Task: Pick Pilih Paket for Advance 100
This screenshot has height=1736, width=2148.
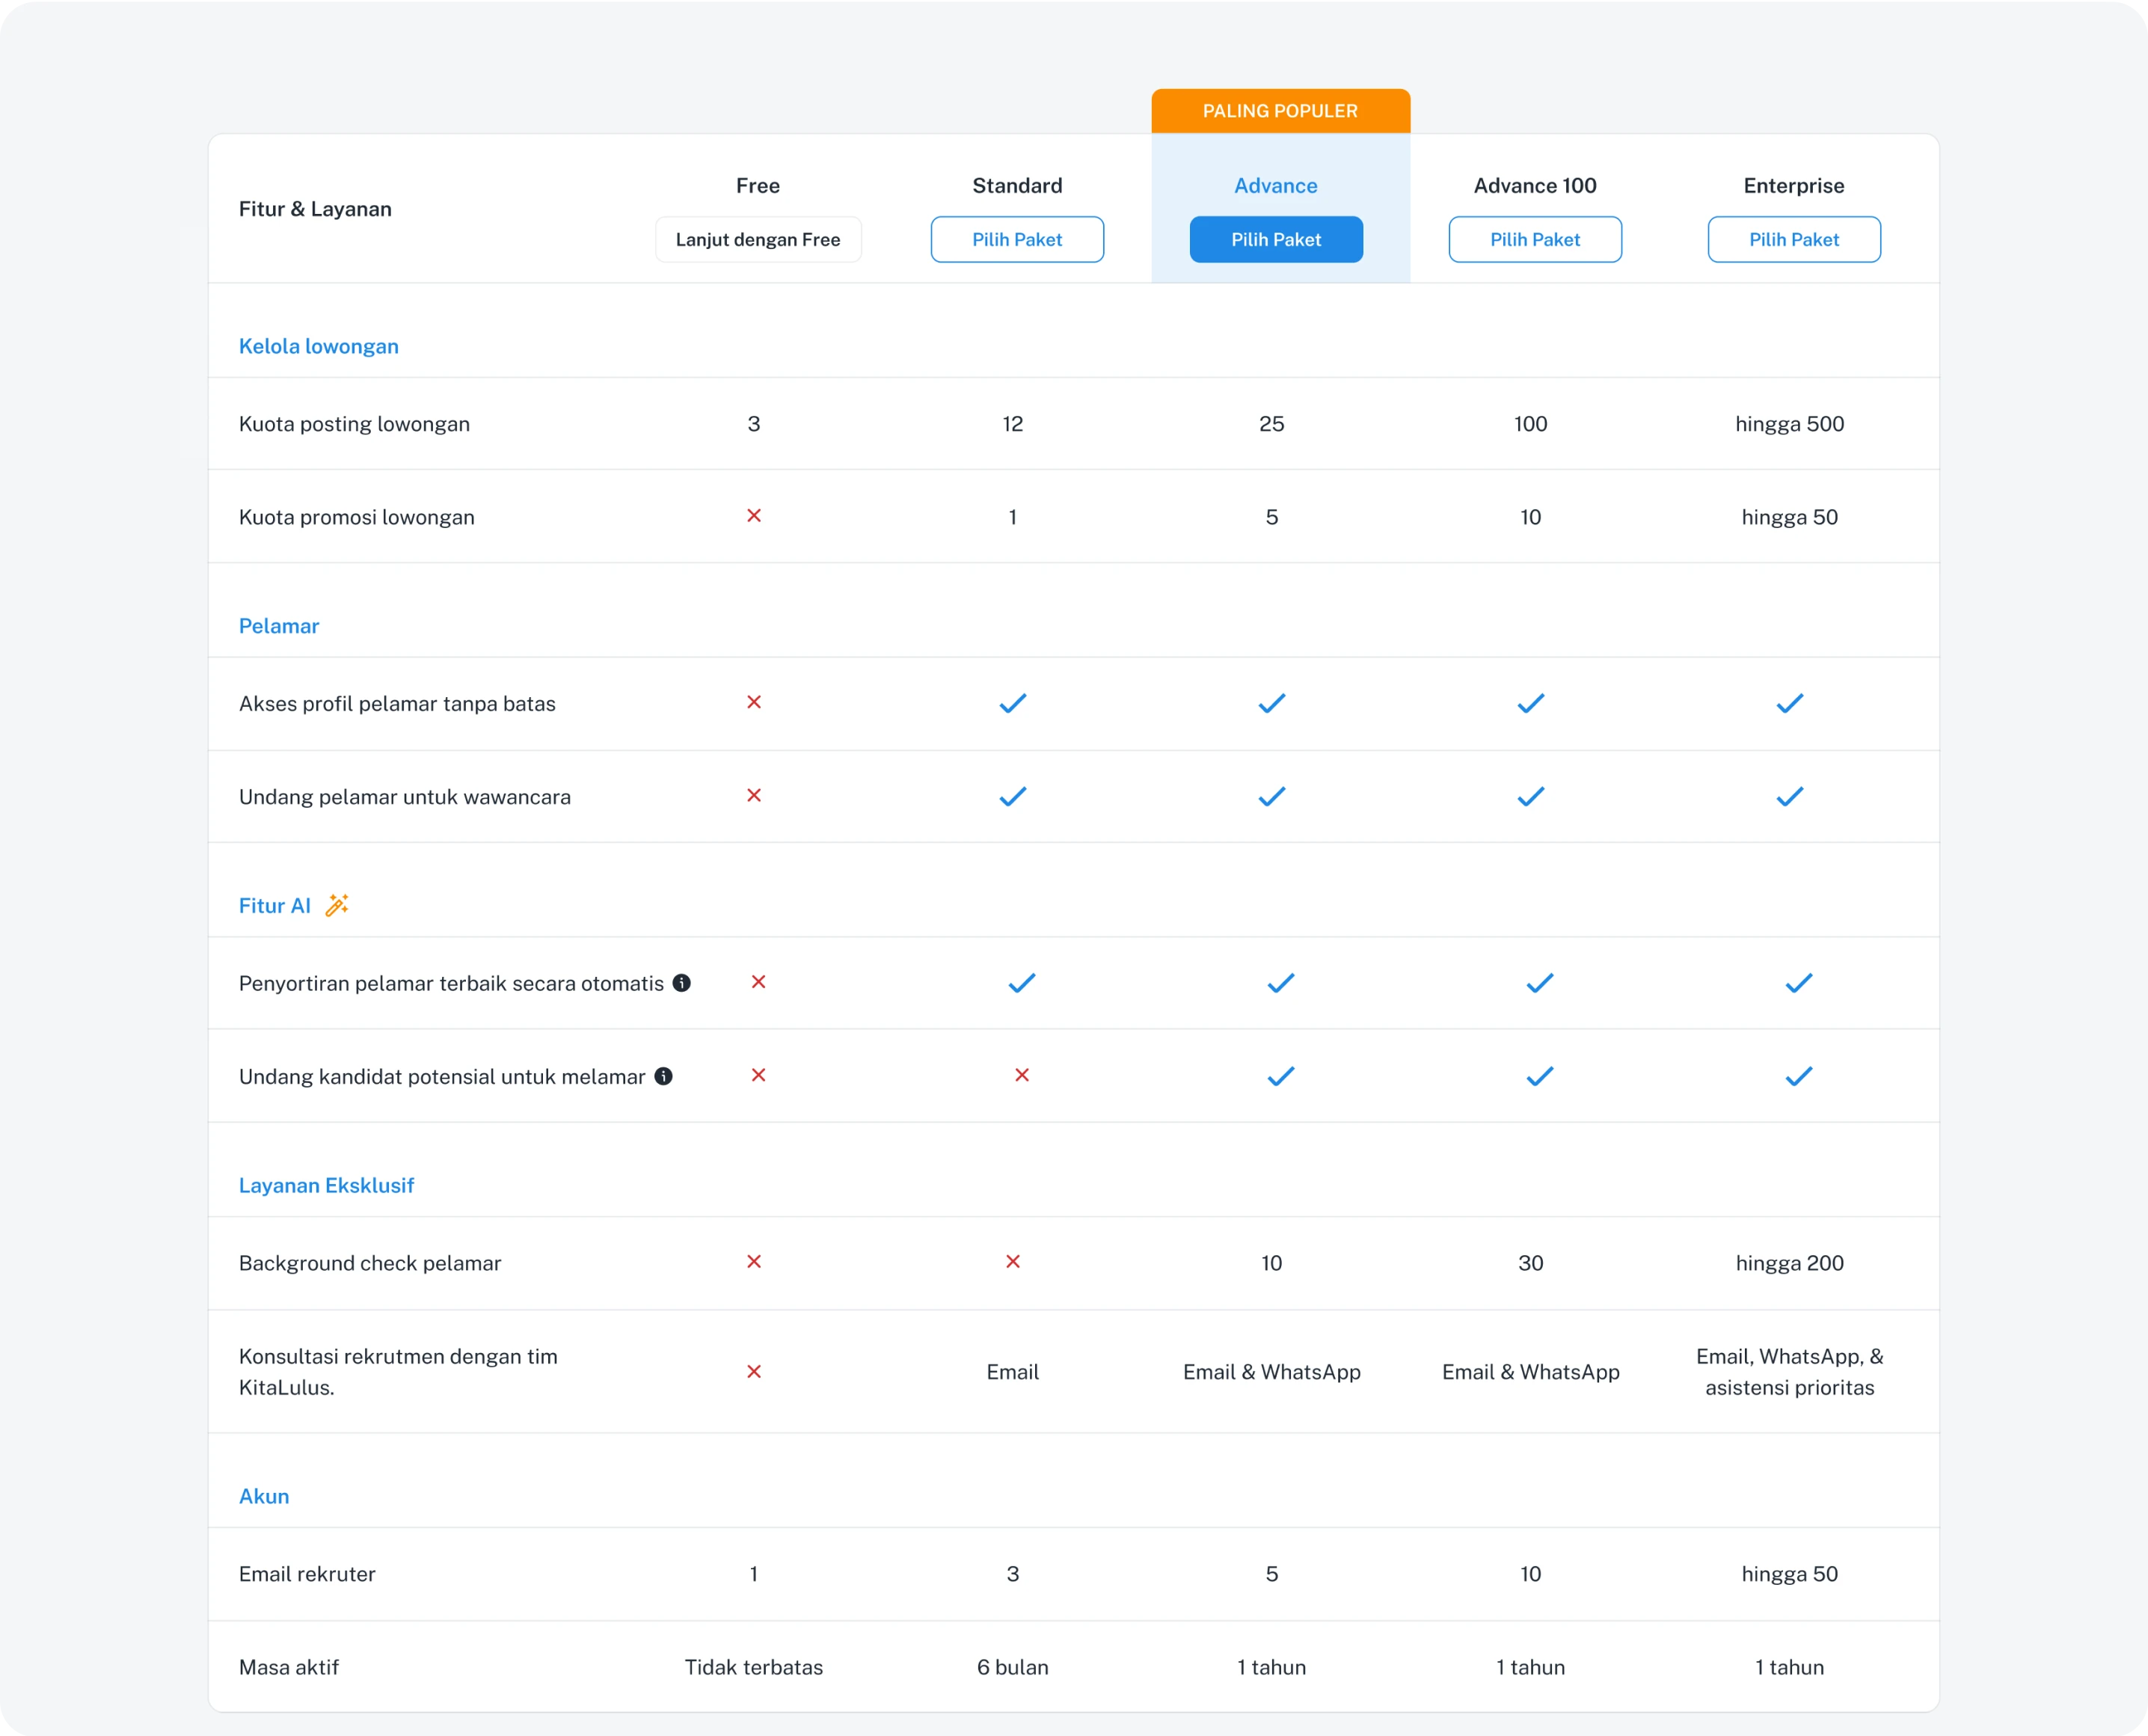Action: tap(1534, 239)
